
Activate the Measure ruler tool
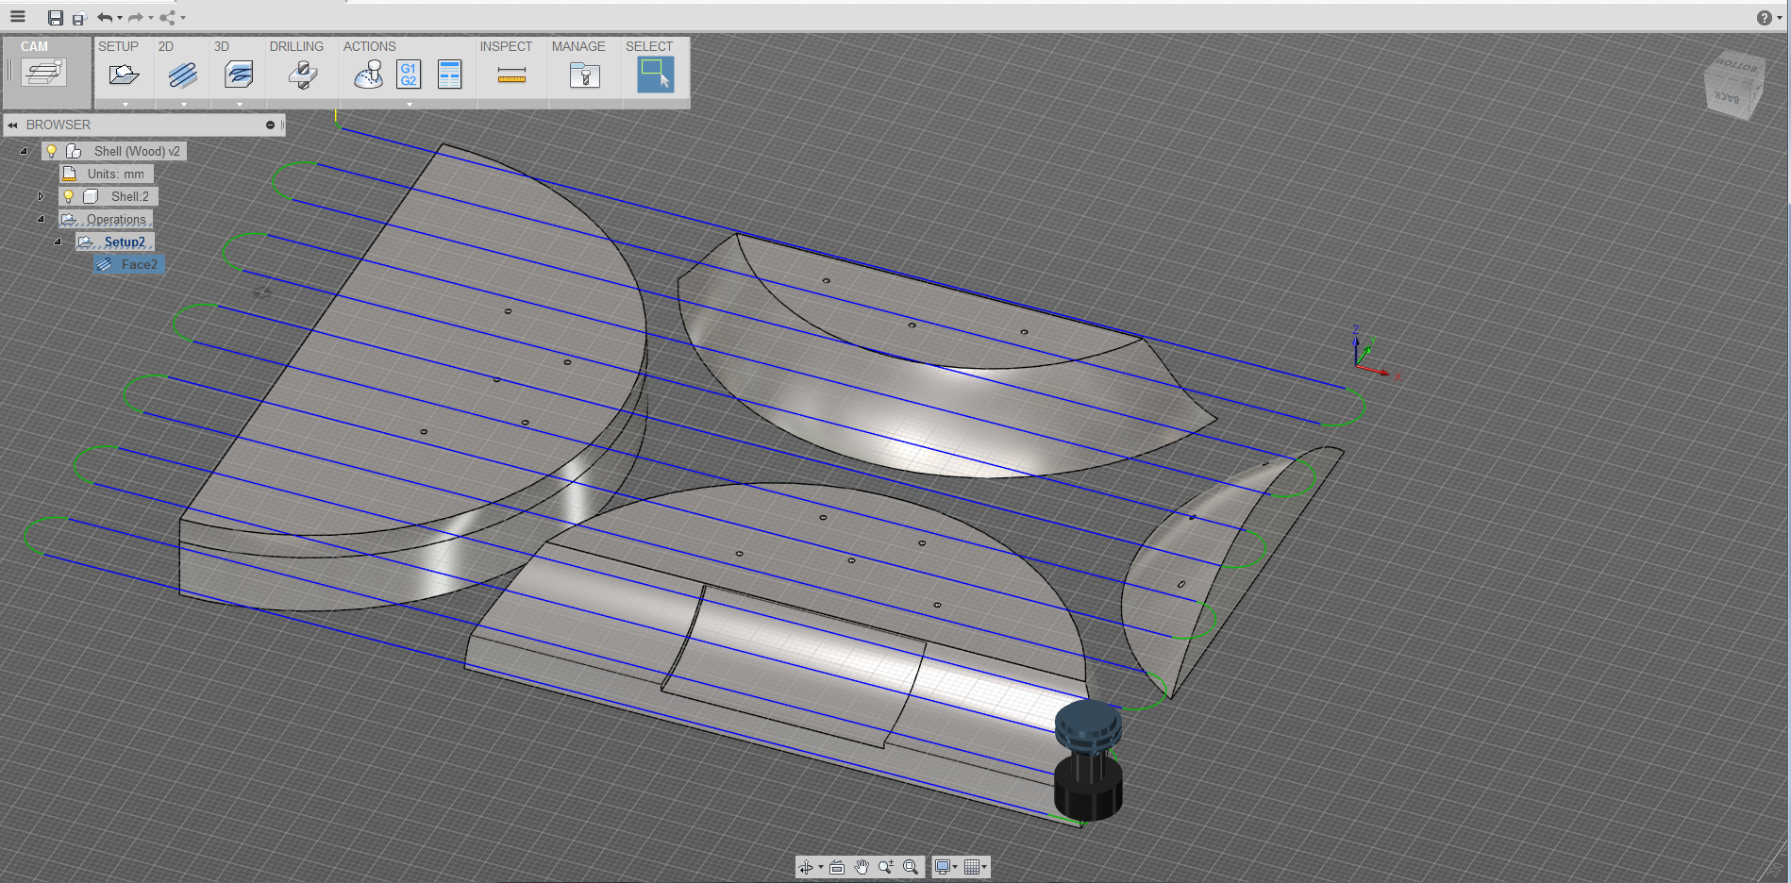point(511,75)
